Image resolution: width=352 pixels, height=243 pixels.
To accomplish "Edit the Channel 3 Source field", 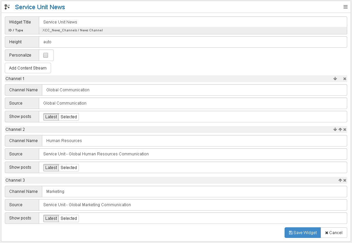I will click(x=192, y=205).
